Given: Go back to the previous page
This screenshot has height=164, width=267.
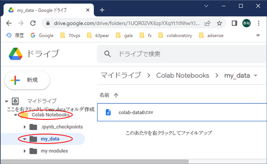Looking at the screenshot, I should tap(9, 23).
